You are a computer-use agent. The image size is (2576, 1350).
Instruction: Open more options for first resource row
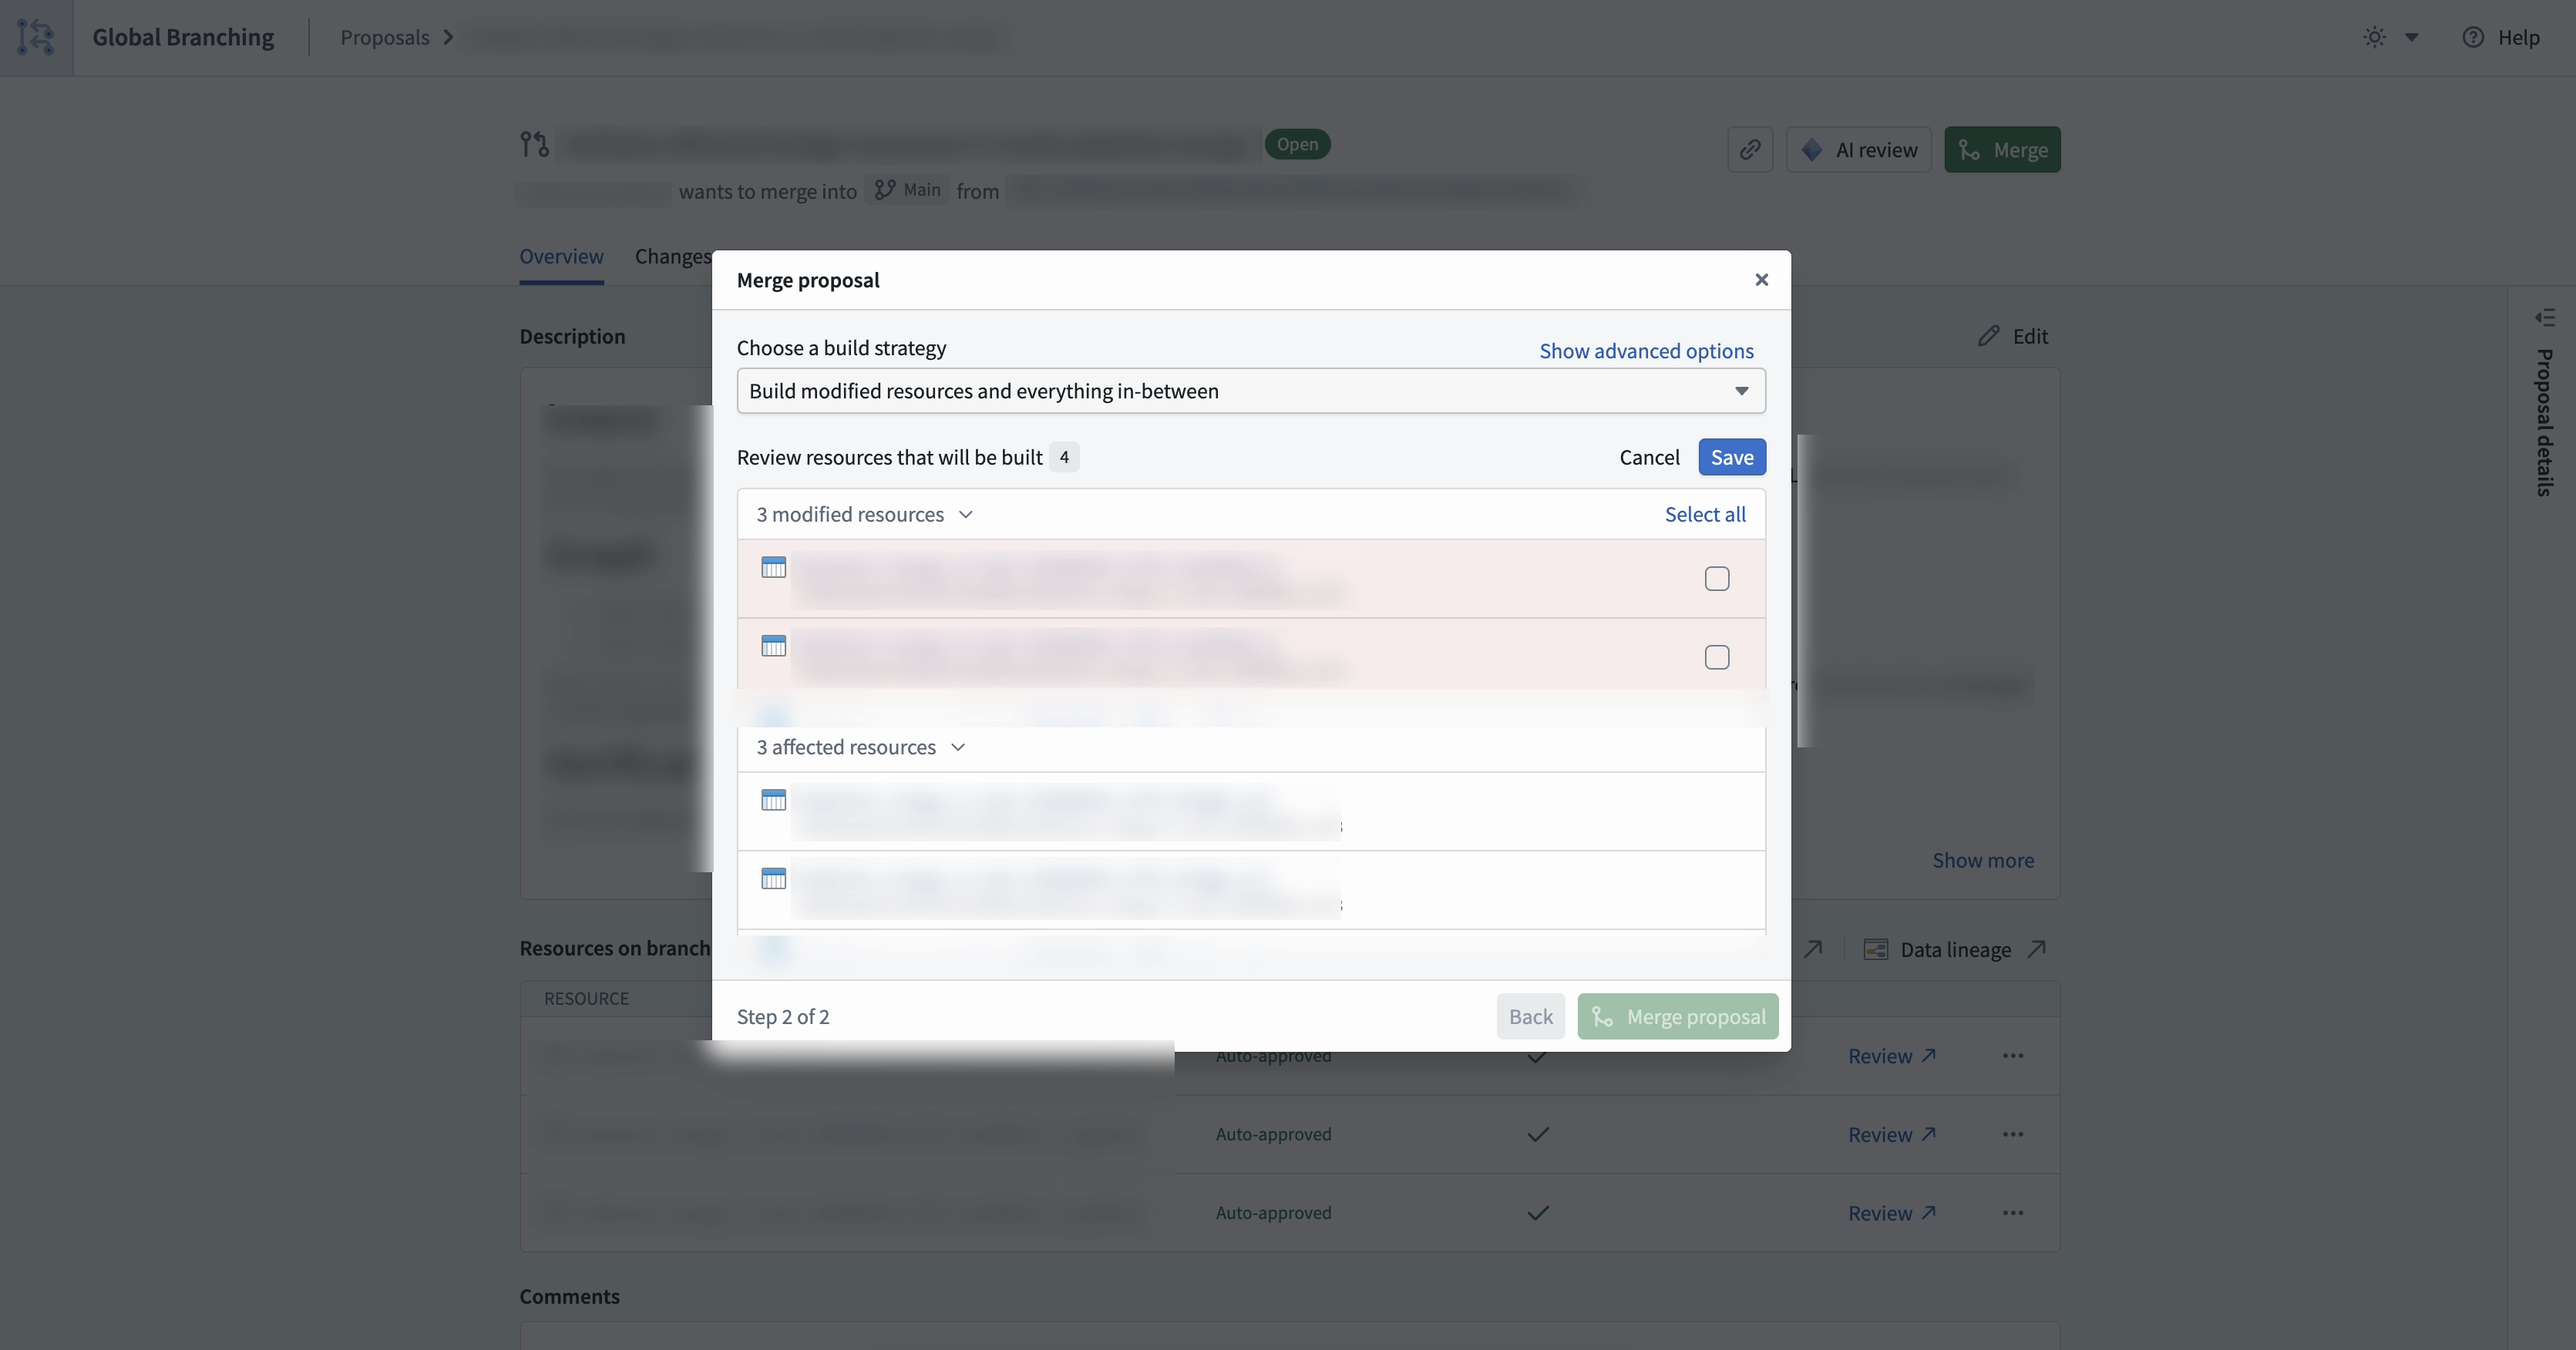[x=2013, y=1055]
